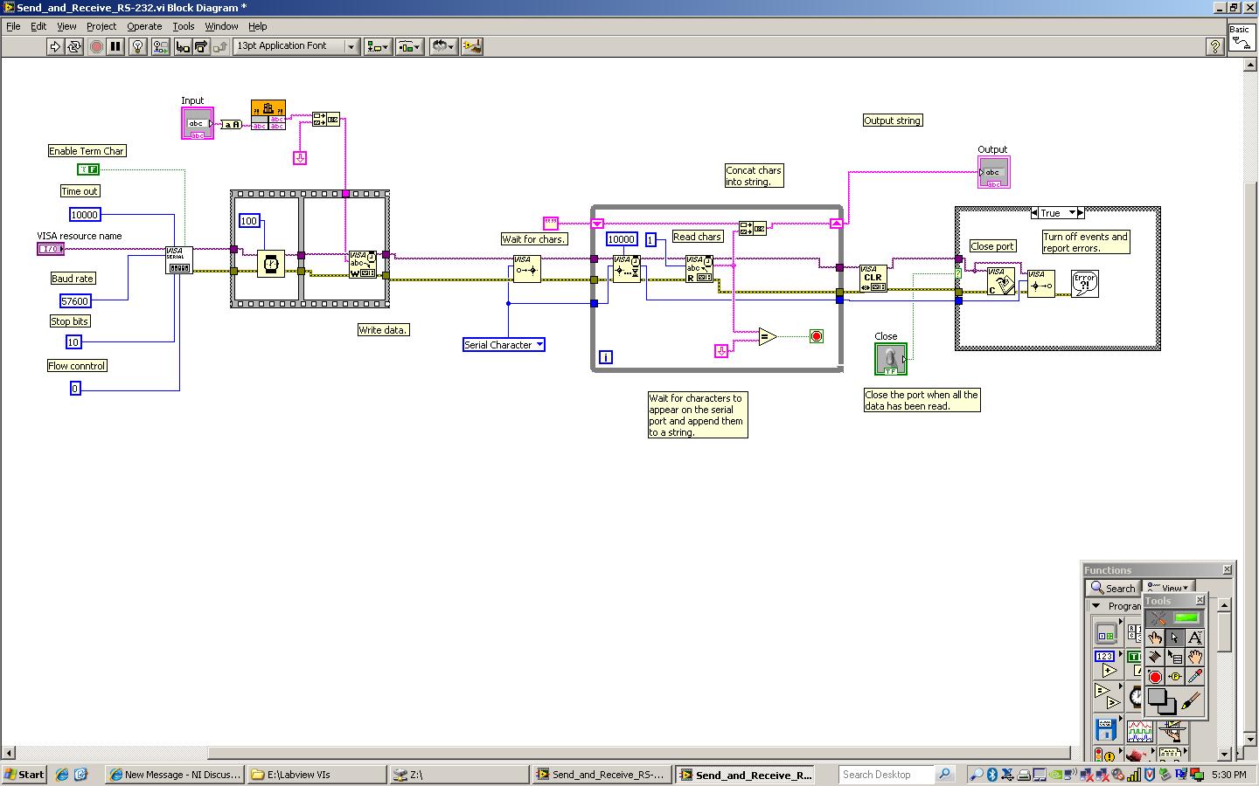Viewport: 1259px width, 786px height.
Task: Open the Operate menu
Action: [144, 26]
